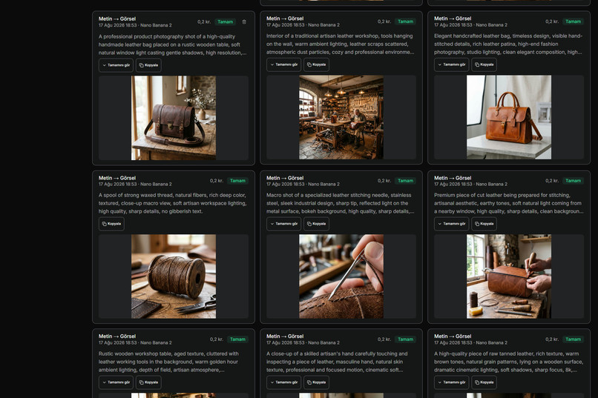
Task: Click the '0,2 kr.' cost on the waxed thread card
Action: coord(217,181)
